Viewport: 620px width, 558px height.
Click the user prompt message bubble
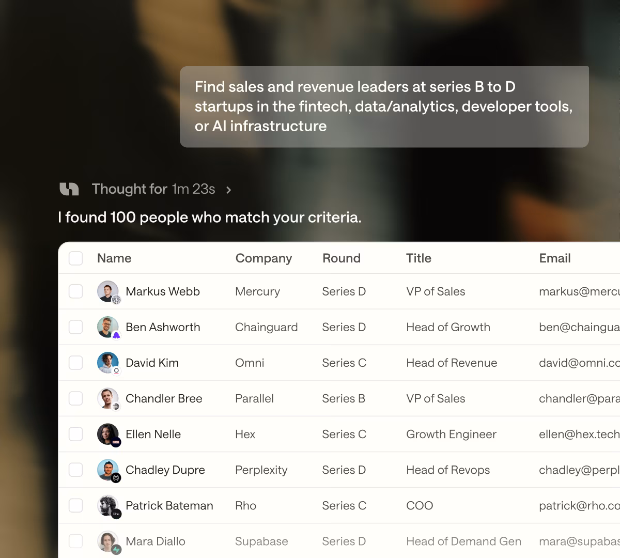pos(384,106)
